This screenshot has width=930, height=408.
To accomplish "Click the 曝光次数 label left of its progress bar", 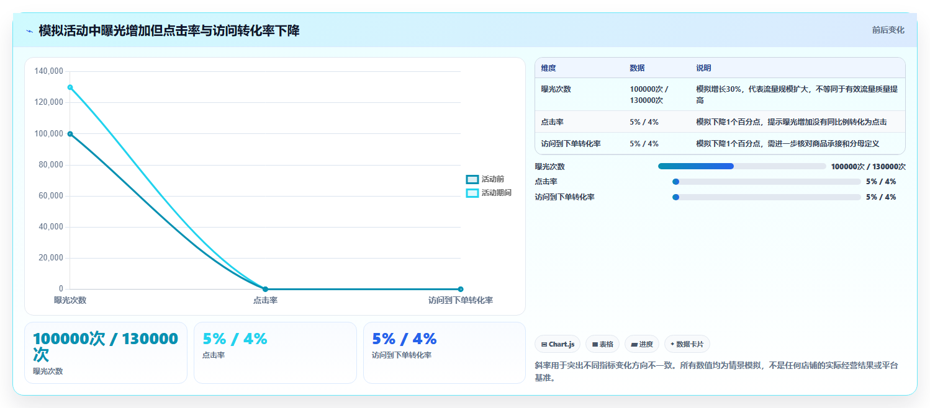I will coord(550,166).
